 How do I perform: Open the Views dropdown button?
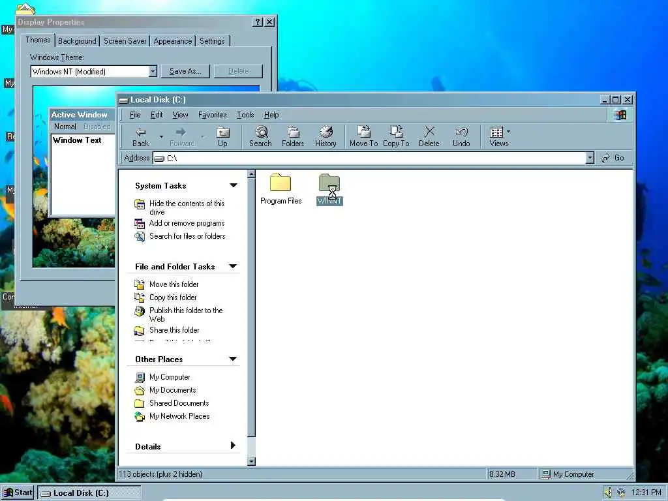tap(499, 137)
